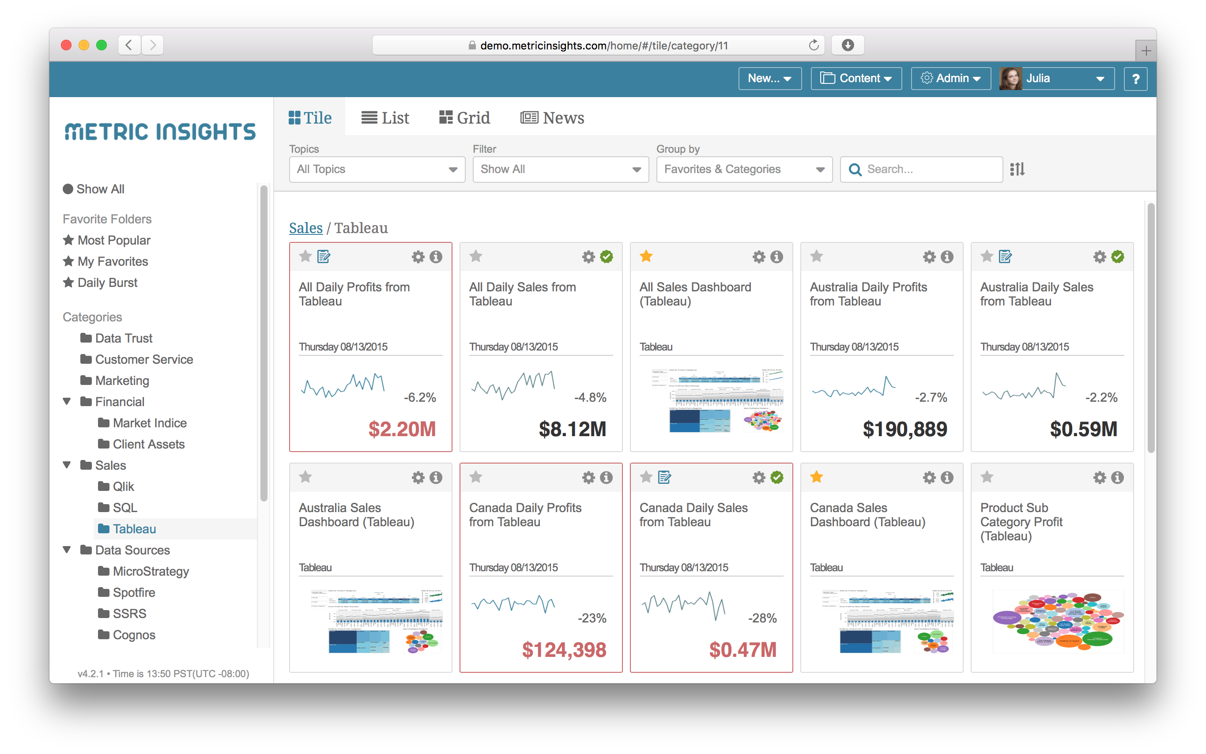Click green check on Australia Daily Sales tile
The image size is (1206, 754).
coord(1118,257)
